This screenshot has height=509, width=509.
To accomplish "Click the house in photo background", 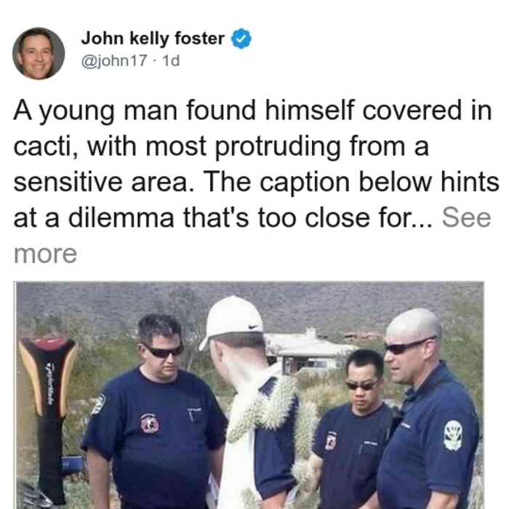I will [x=308, y=352].
